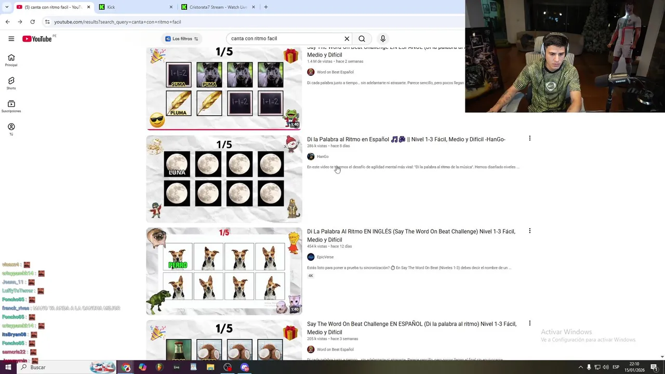The width and height of the screenshot is (665, 374).
Task: Open the volume control in tray
Action: click(606, 367)
